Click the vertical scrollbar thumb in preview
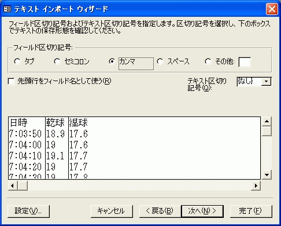The image size is (281, 226). pos(267,132)
